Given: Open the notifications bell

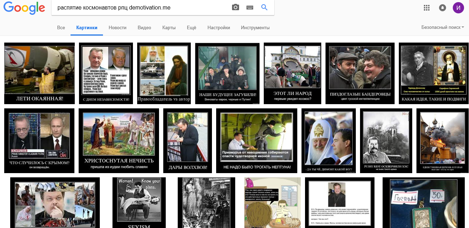Looking at the screenshot, I should click(x=442, y=8).
